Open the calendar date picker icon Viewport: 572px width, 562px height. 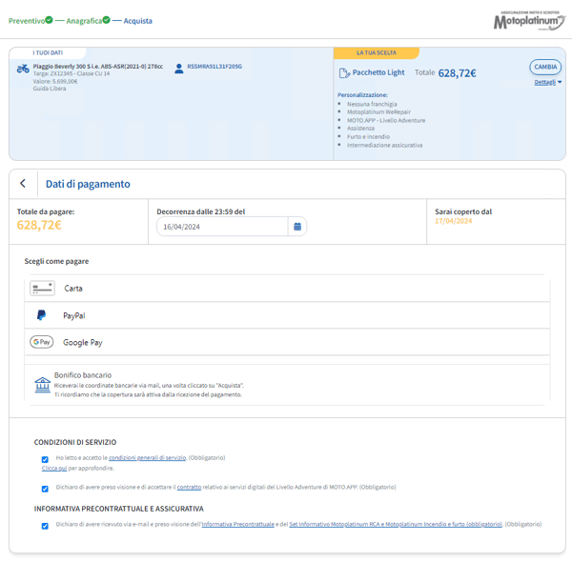(x=297, y=227)
